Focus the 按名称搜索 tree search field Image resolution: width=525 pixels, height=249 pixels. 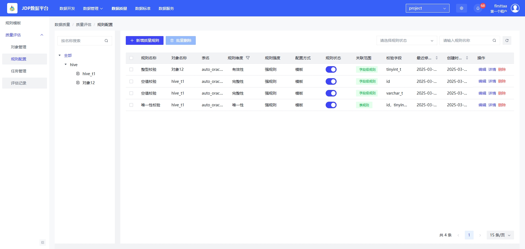(x=85, y=41)
